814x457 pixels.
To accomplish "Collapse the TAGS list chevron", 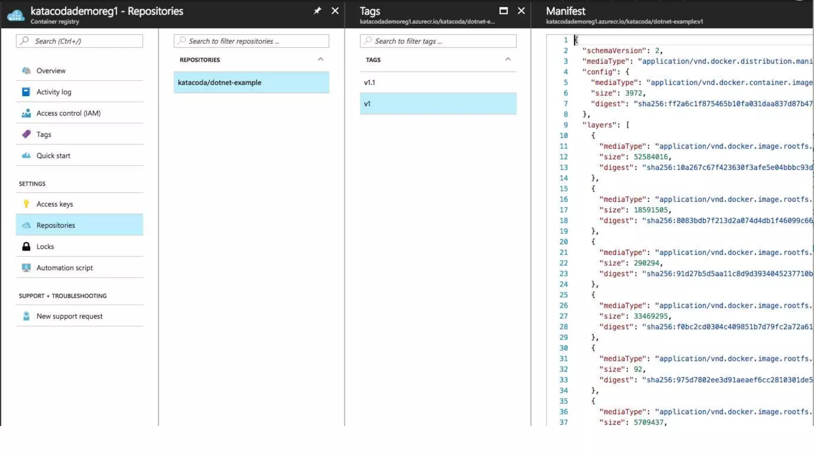I will point(508,60).
